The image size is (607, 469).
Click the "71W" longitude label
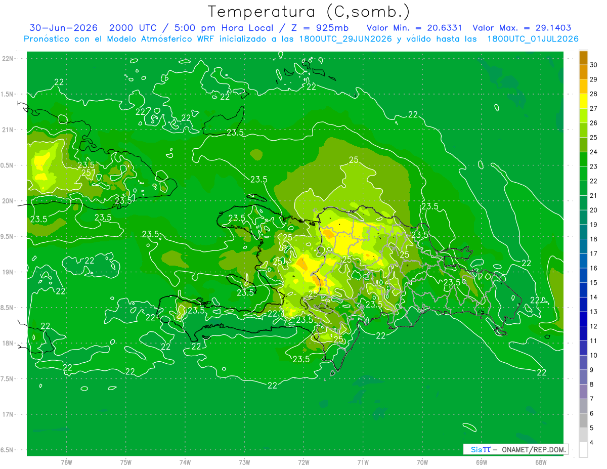(363, 462)
